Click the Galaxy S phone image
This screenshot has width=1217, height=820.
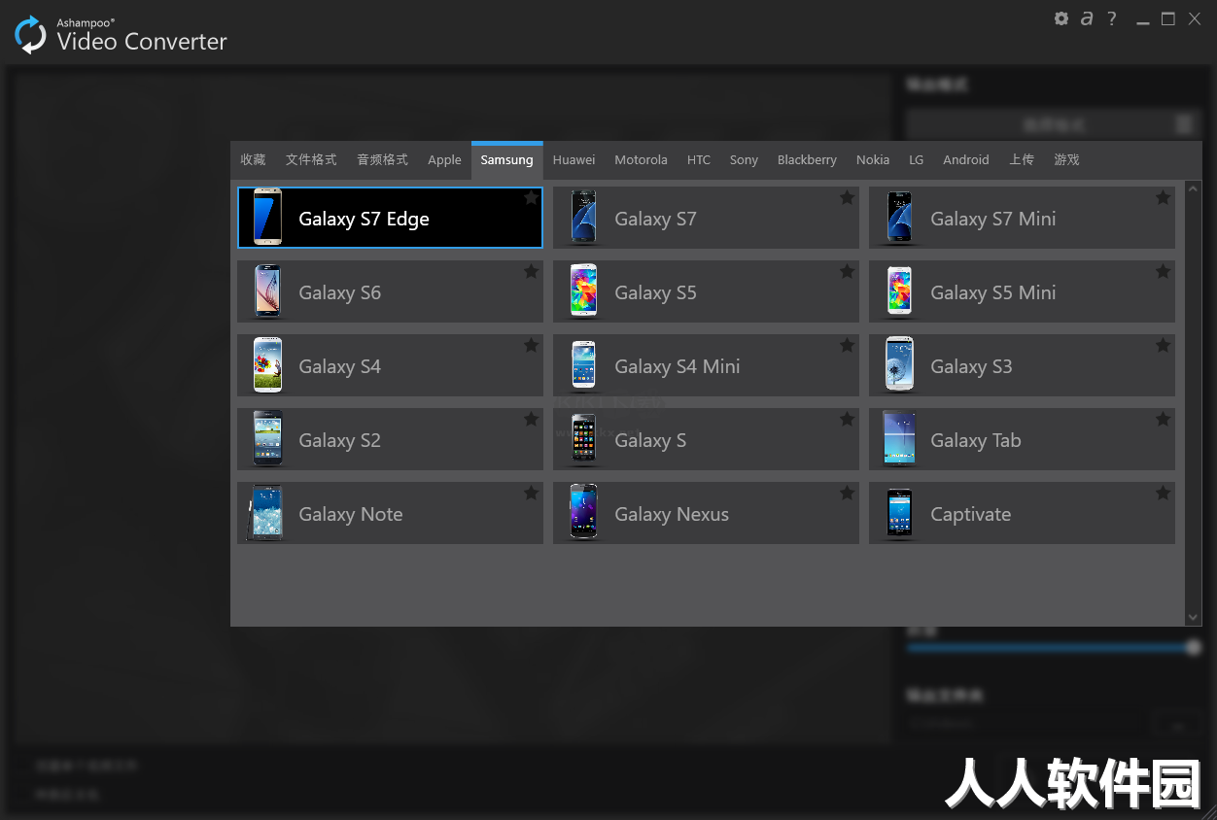(x=583, y=439)
